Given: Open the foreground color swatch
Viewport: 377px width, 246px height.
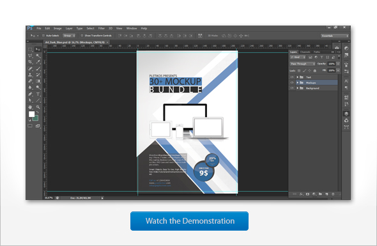Looking at the screenshot, I should (31, 114).
